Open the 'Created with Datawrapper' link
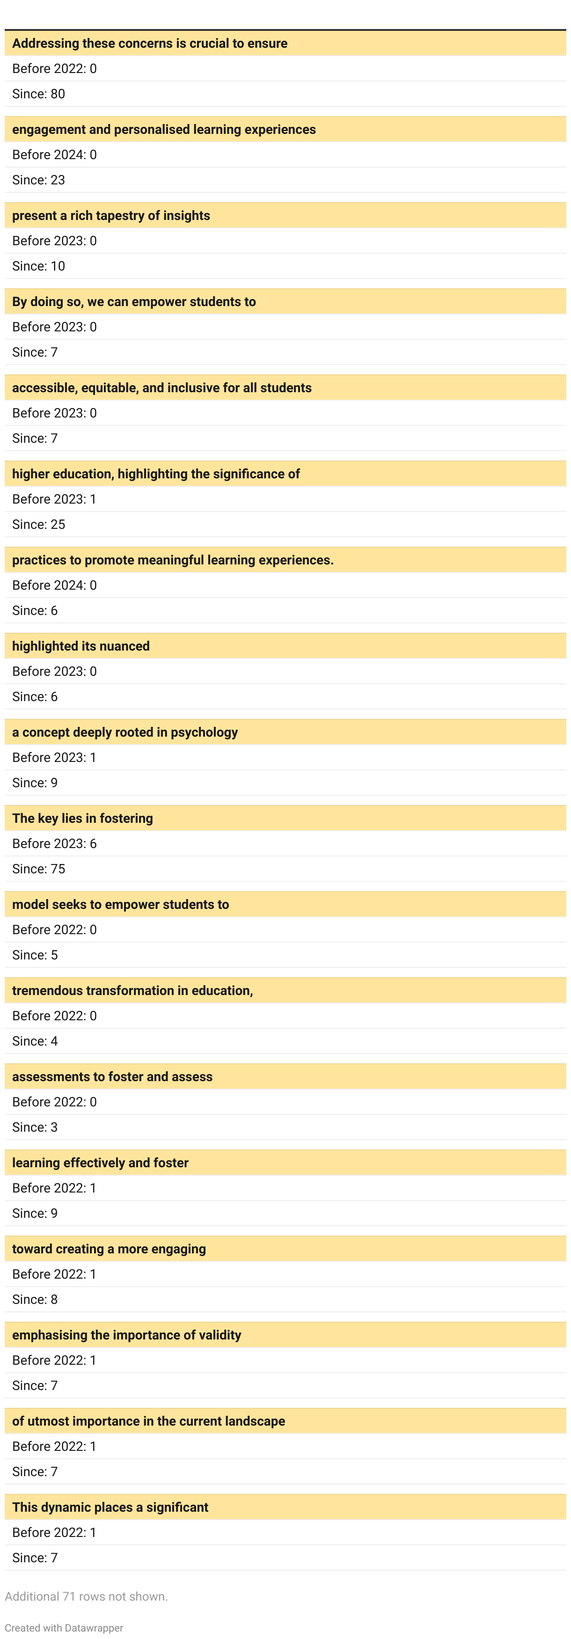This screenshot has width=571, height=1639. pos(64,1628)
